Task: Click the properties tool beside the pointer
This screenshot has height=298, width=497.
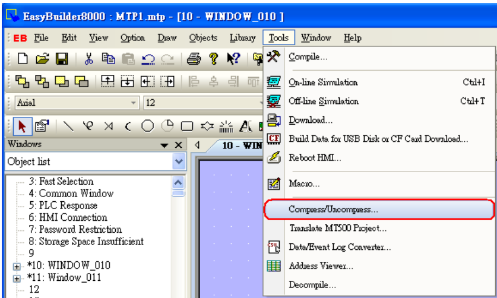Action: click(42, 126)
